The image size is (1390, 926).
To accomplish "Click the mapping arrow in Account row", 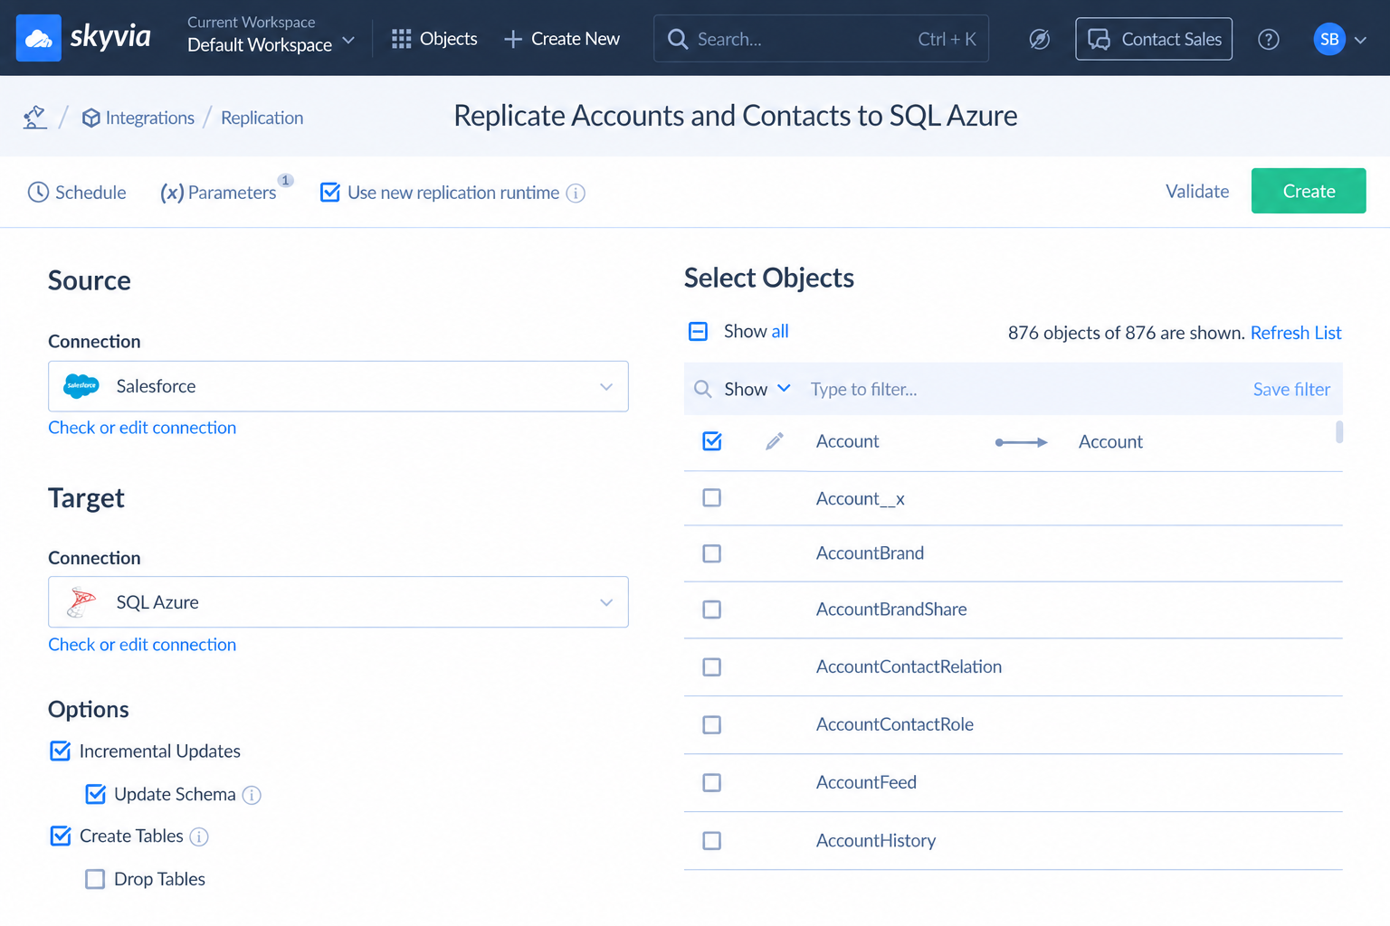I will click(1021, 442).
